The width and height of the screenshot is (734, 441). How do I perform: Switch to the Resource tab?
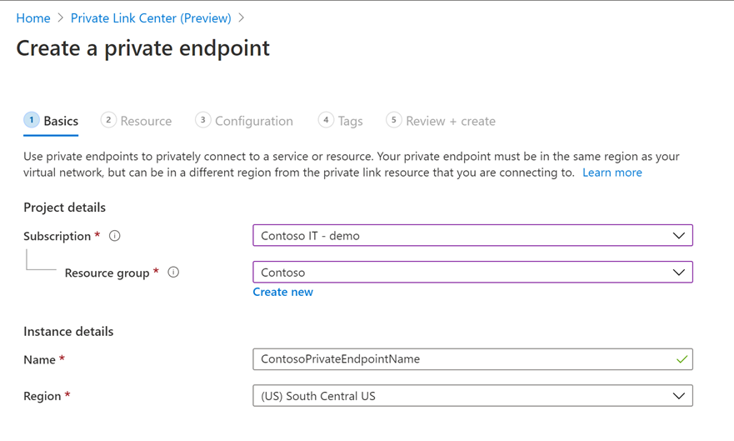tap(146, 121)
